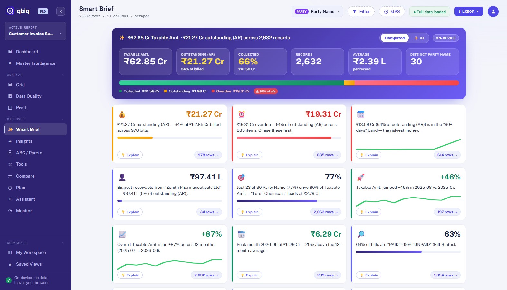Click the qbiq logo icon
The image size is (507, 290).
pos(10,11)
